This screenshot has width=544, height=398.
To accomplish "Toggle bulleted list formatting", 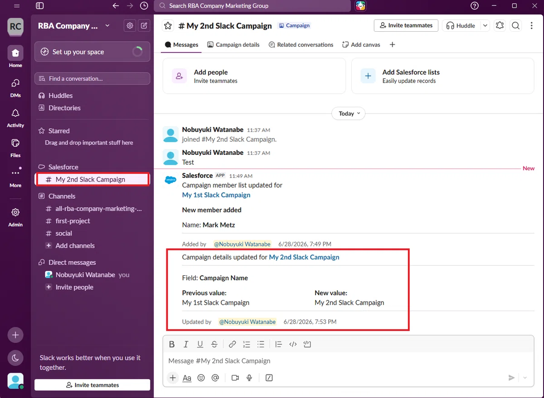I will click(x=261, y=344).
